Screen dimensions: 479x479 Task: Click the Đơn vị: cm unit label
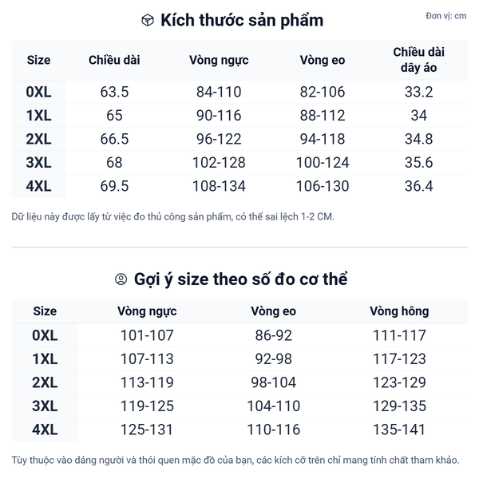[x=445, y=16]
